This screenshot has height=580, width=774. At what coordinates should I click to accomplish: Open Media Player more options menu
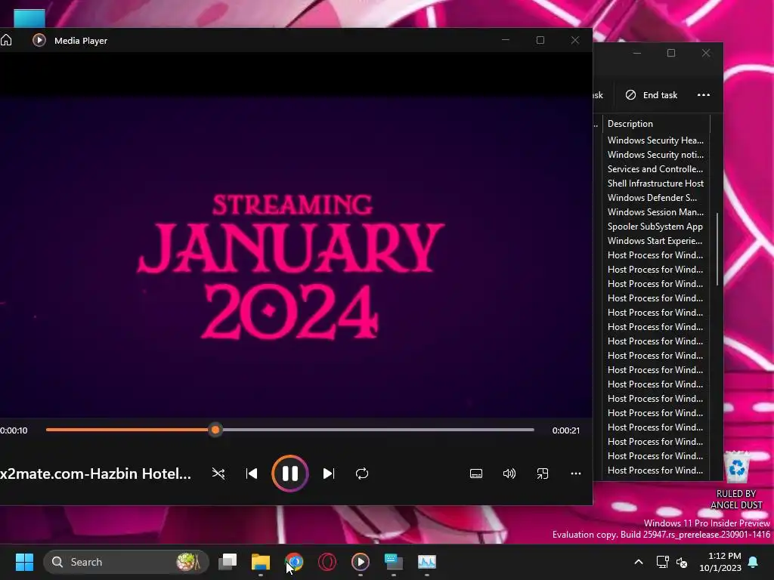[575, 474]
